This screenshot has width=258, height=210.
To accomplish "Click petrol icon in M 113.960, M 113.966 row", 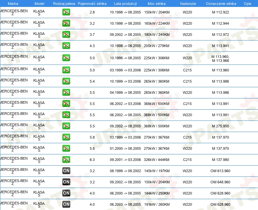I will (x=66, y=58).
